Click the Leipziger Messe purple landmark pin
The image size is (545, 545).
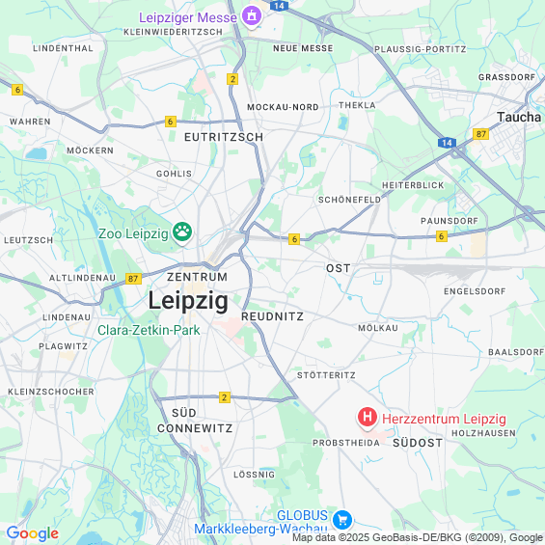pyautogui.click(x=252, y=16)
